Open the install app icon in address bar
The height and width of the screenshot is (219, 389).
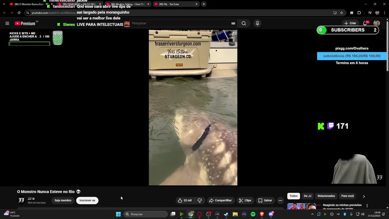pos(335,13)
